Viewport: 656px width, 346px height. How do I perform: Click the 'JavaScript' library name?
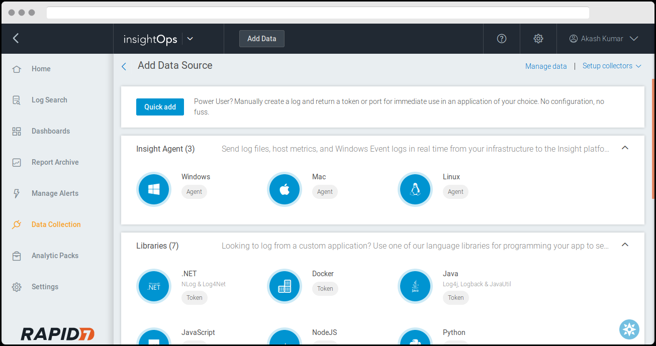(x=198, y=332)
